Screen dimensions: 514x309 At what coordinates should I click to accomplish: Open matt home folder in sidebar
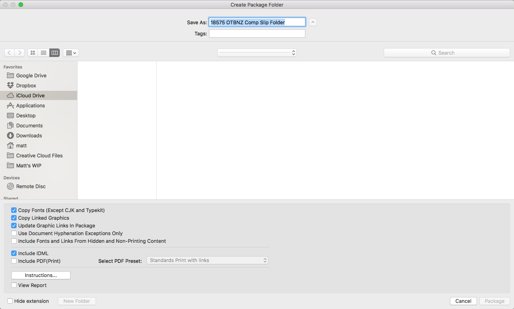[x=39, y=145]
